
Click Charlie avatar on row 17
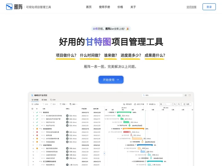[67, 165]
